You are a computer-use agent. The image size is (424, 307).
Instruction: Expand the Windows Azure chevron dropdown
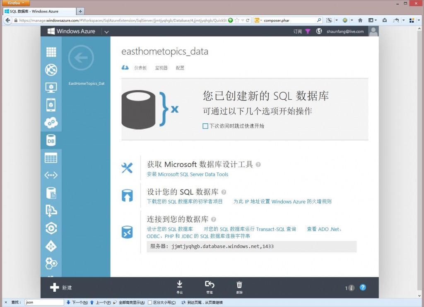(x=107, y=31)
